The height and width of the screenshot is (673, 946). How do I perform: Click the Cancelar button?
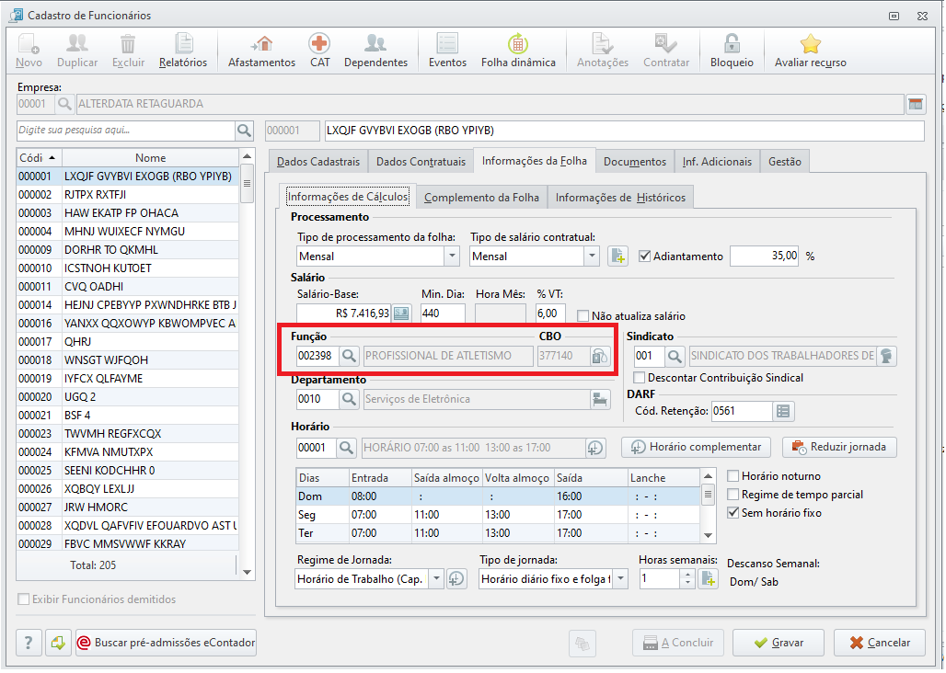coord(881,643)
